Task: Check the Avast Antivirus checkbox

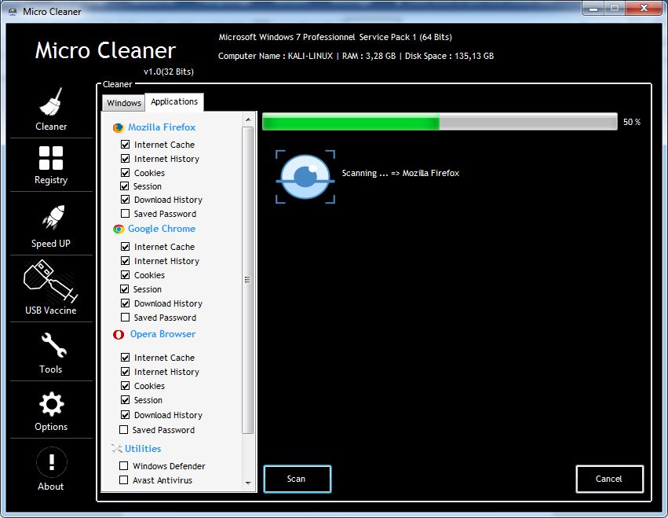Action: [x=123, y=480]
